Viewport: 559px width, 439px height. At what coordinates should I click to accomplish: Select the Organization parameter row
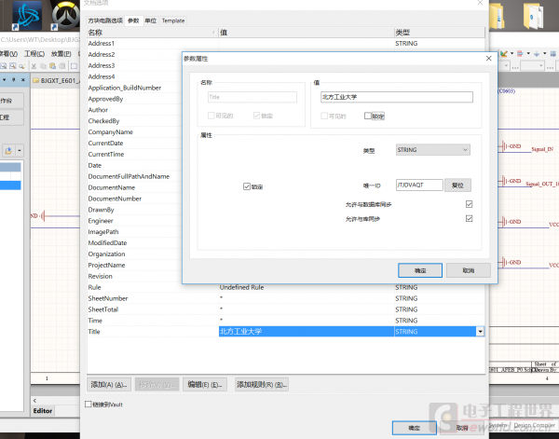(x=135, y=254)
